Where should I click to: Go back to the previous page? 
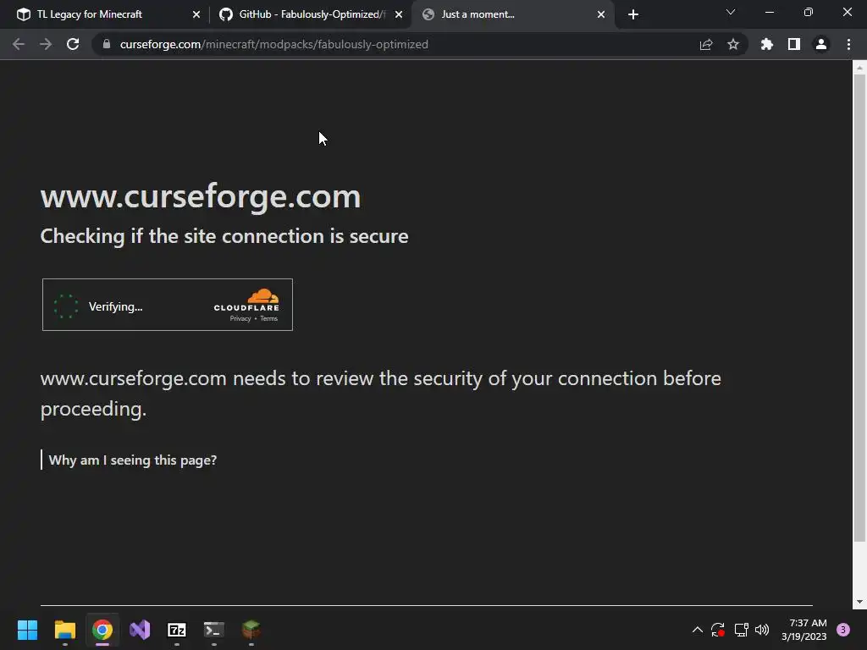point(19,44)
